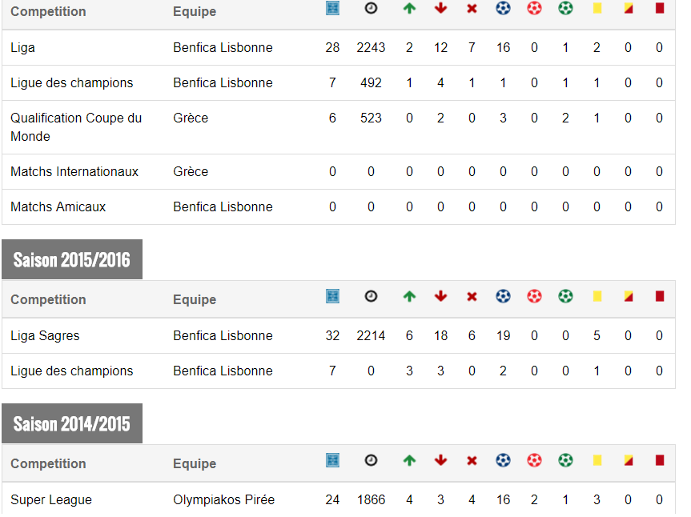Click the green up-arrow icon in the Saison 2015/2016 table
This screenshot has width=691, height=517.
pos(409,296)
